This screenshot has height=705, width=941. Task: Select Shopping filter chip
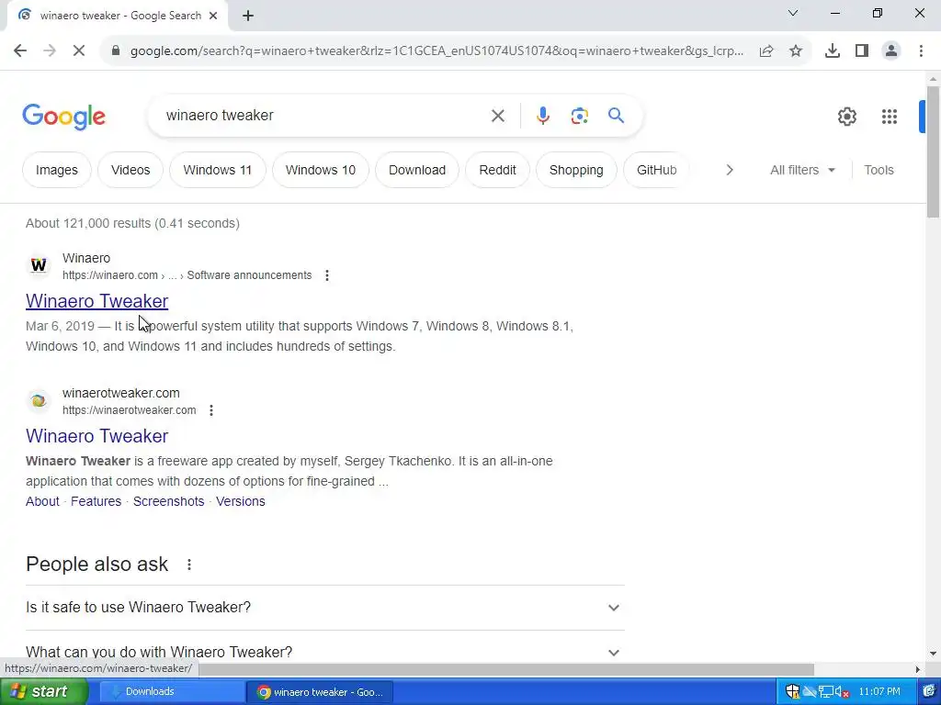pyautogui.click(x=576, y=170)
